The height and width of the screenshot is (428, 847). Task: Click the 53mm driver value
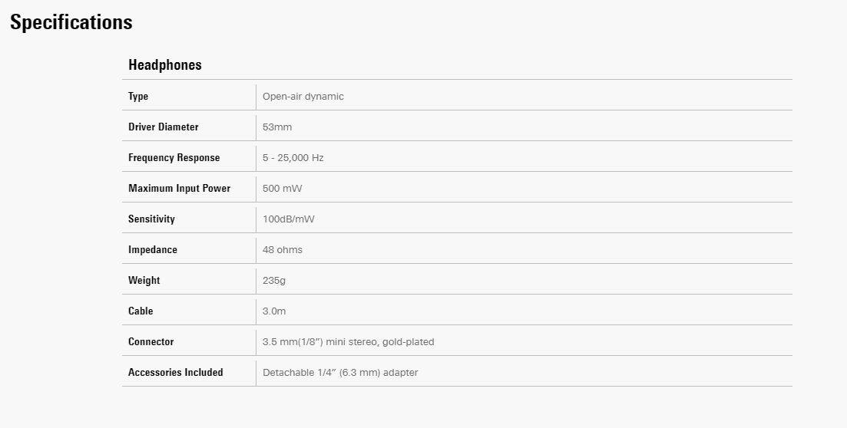tap(277, 127)
